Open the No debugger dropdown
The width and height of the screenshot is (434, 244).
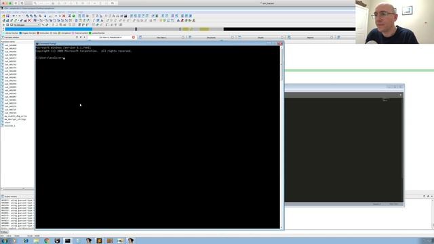point(27,25)
